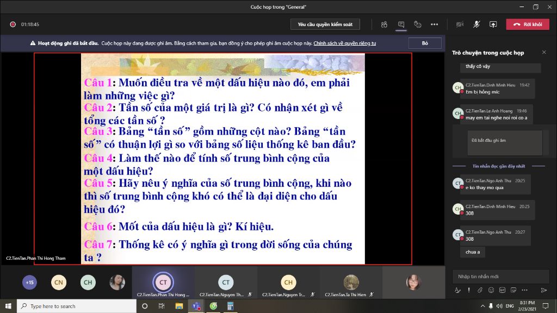The width and height of the screenshot is (557, 313).
Task: Switch the ENG input language indicator
Action: 510,306
